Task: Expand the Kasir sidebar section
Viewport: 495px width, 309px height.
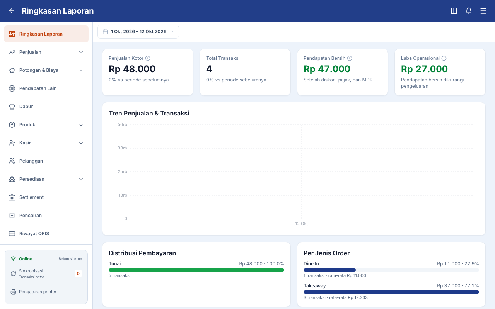Action: (46, 143)
